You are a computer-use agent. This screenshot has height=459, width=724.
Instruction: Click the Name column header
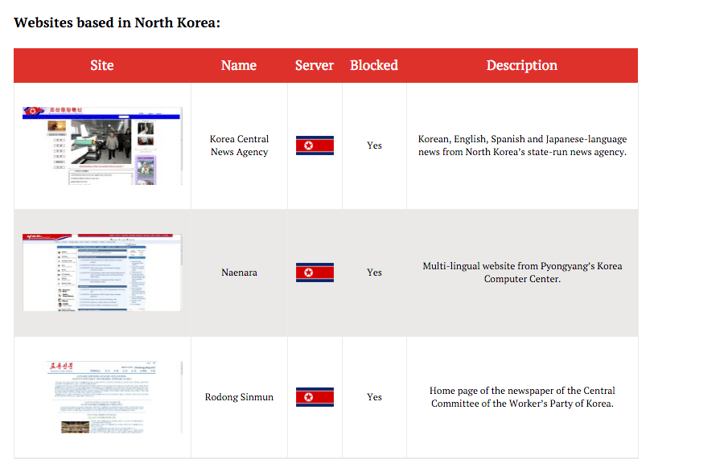tap(239, 65)
